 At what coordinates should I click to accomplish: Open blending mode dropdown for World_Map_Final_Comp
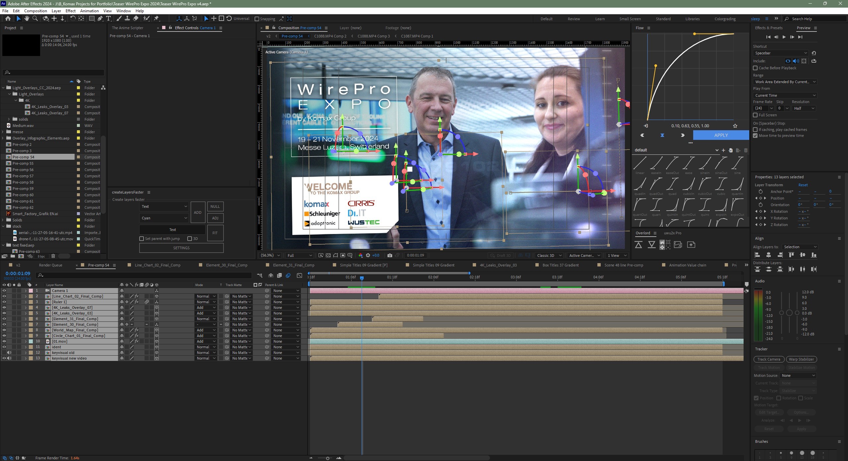[x=206, y=330]
